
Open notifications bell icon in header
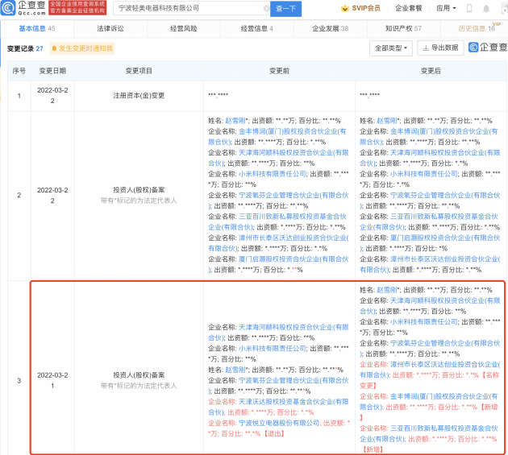(486, 8)
